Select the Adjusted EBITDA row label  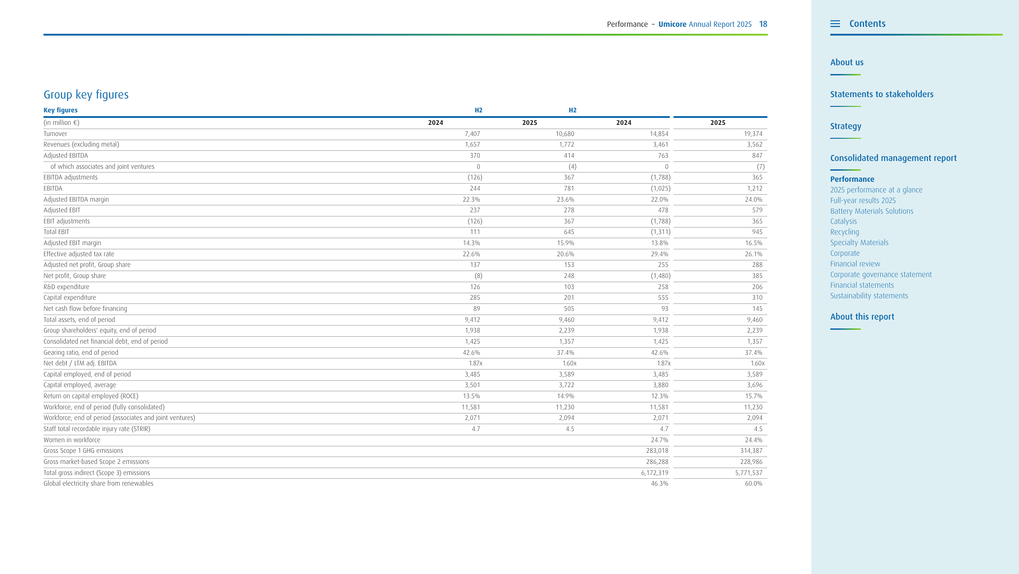click(66, 156)
